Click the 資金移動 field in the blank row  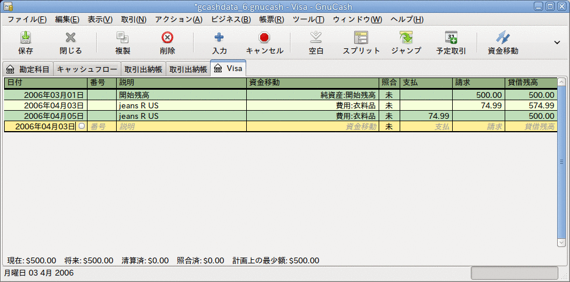click(313, 126)
